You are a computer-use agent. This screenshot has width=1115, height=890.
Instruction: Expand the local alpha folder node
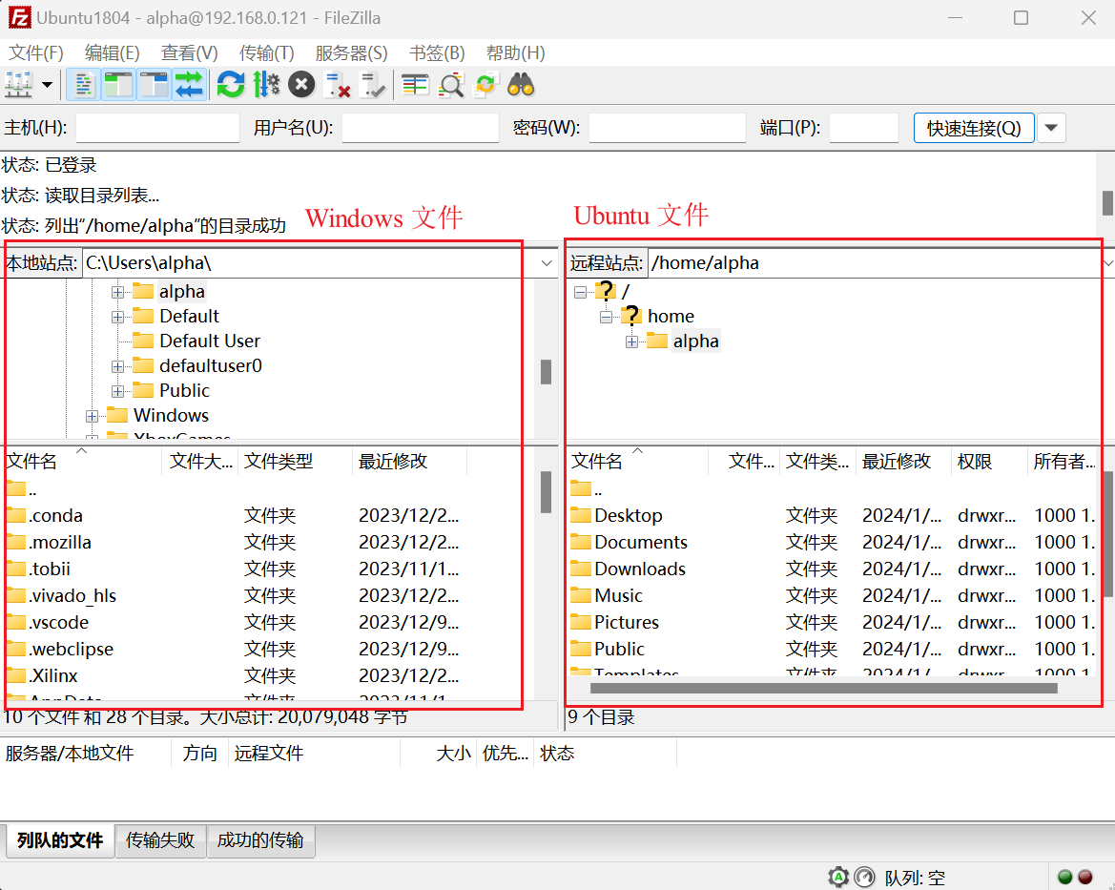pyautogui.click(x=118, y=293)
